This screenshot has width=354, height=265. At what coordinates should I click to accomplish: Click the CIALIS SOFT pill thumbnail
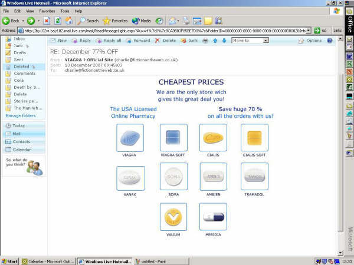point(254,137)
